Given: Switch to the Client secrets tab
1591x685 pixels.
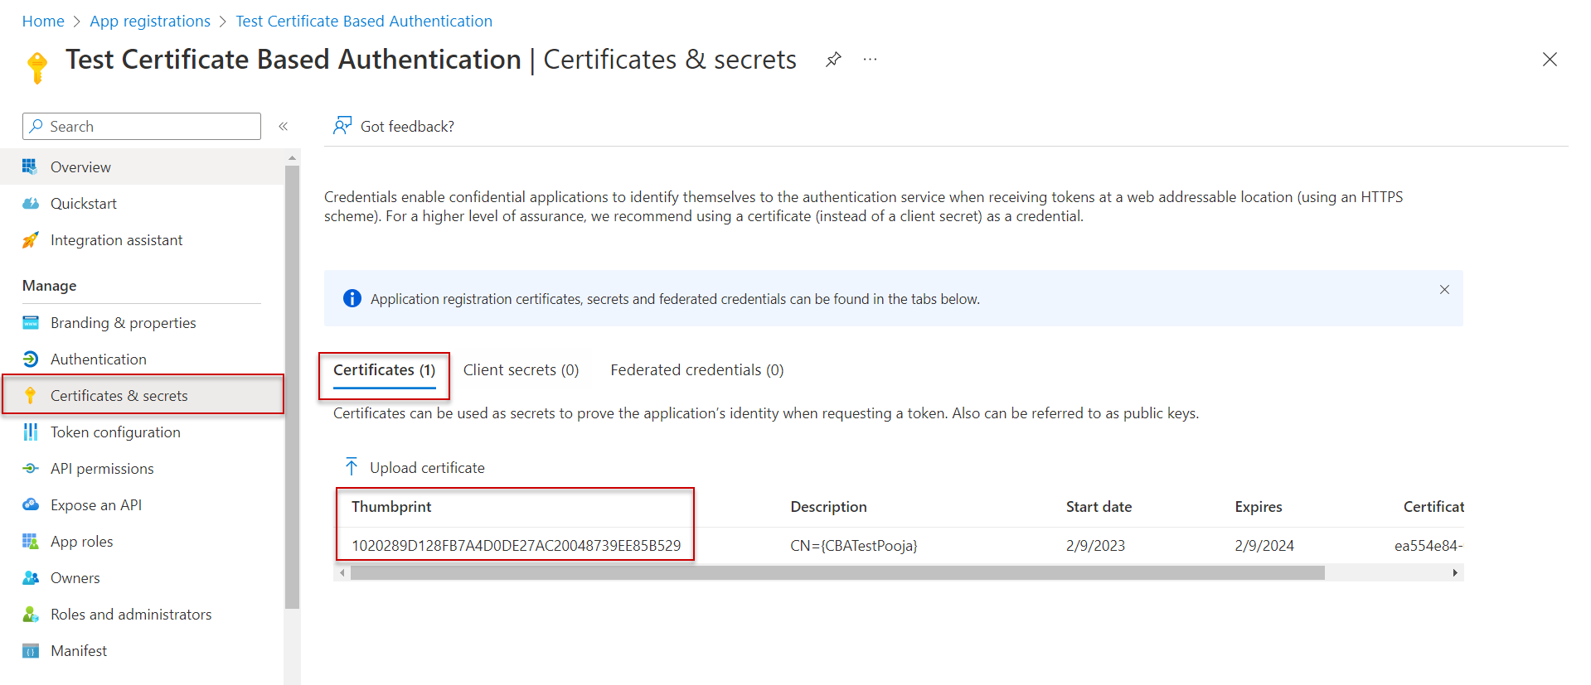Looking at the screenshot, I should [x=521, y=370].
